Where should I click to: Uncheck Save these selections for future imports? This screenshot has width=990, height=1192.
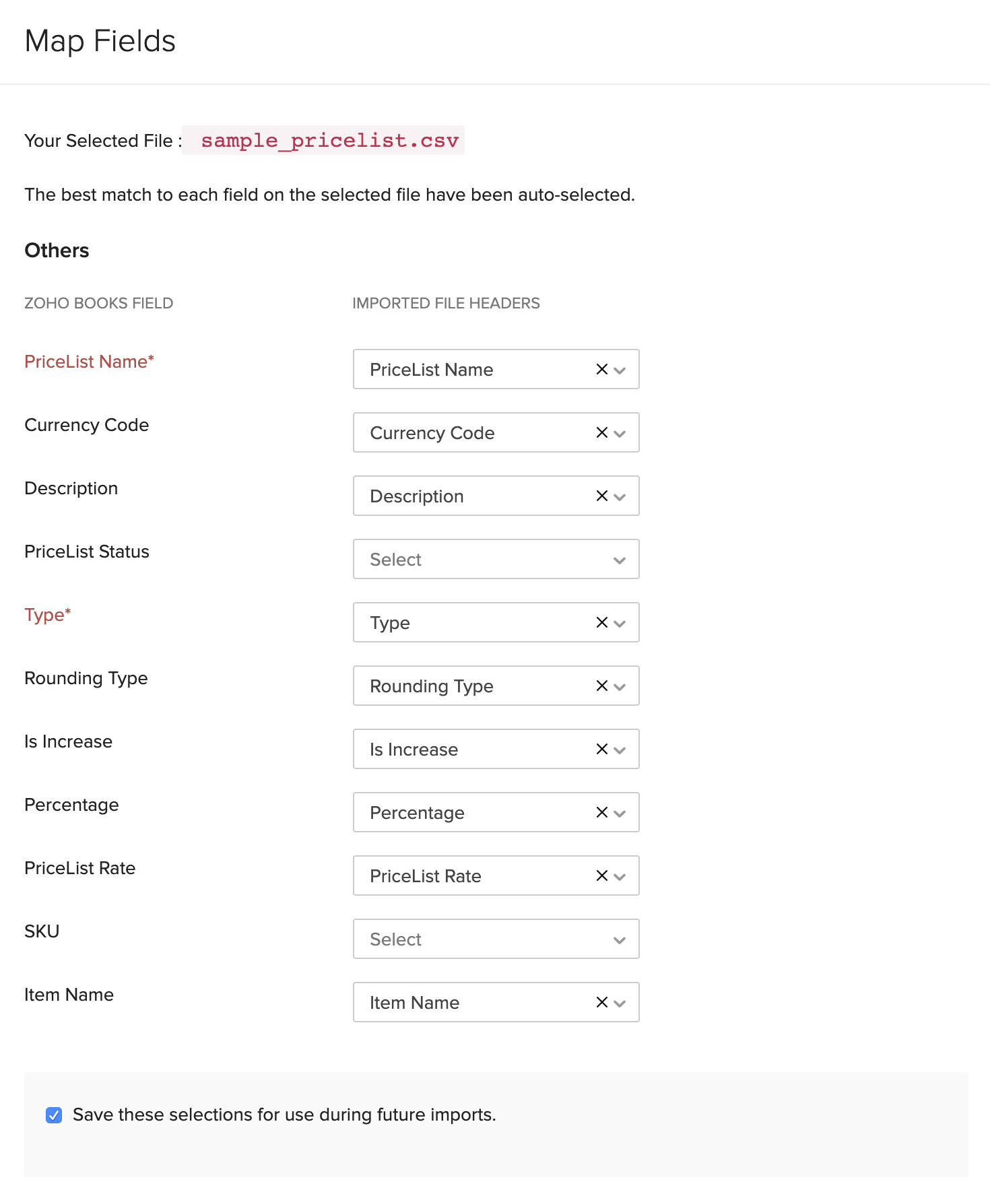(x=54, y=1115)
